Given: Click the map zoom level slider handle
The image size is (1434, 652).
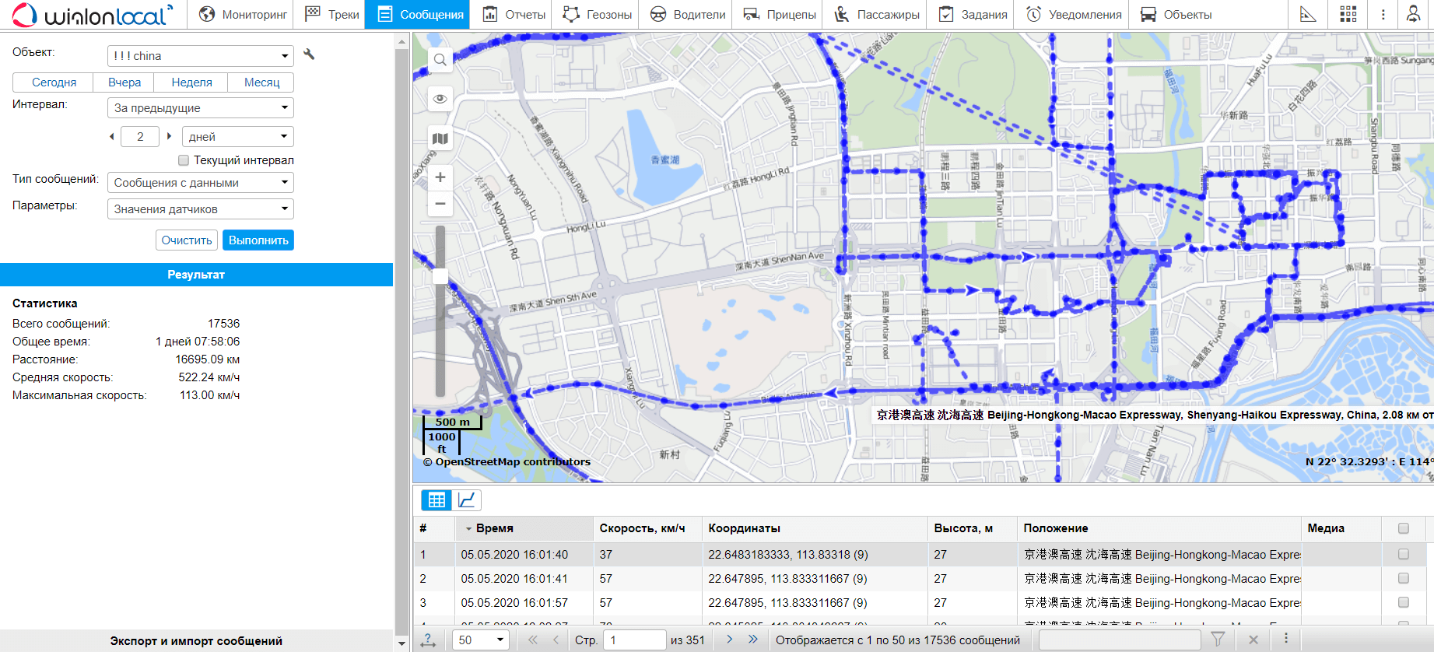Looking at the screenshot, I should pos(440,276).
